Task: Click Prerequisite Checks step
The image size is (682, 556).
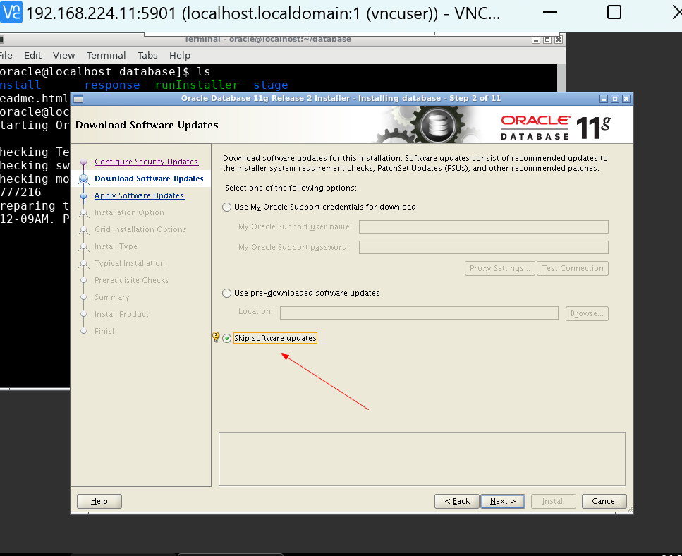Action: [131, 281]
